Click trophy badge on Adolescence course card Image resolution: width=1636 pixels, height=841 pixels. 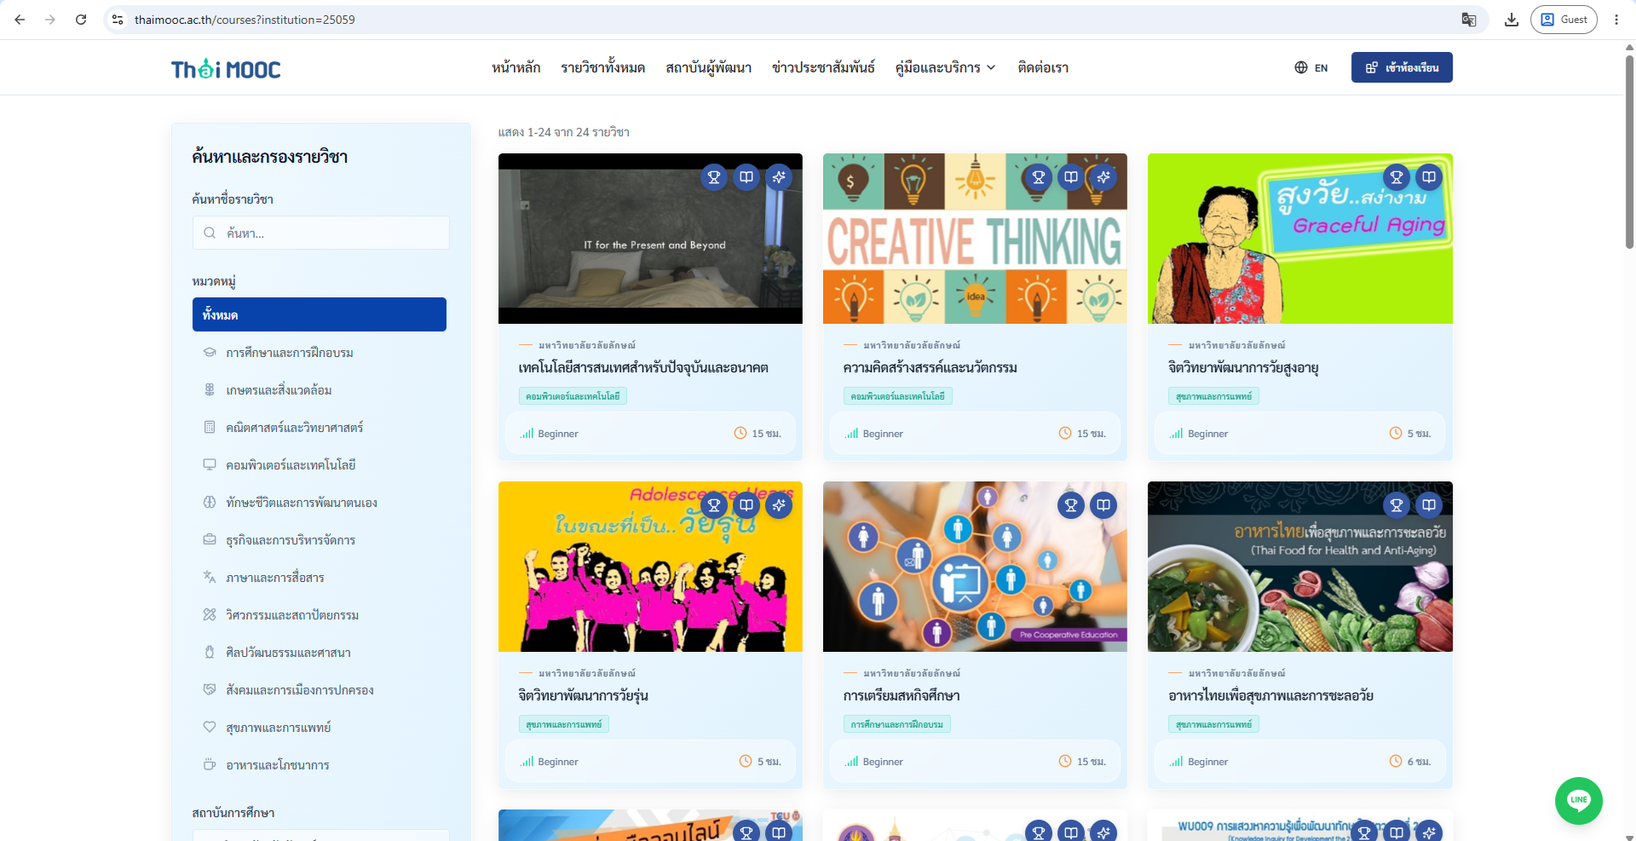click(714, 505)
